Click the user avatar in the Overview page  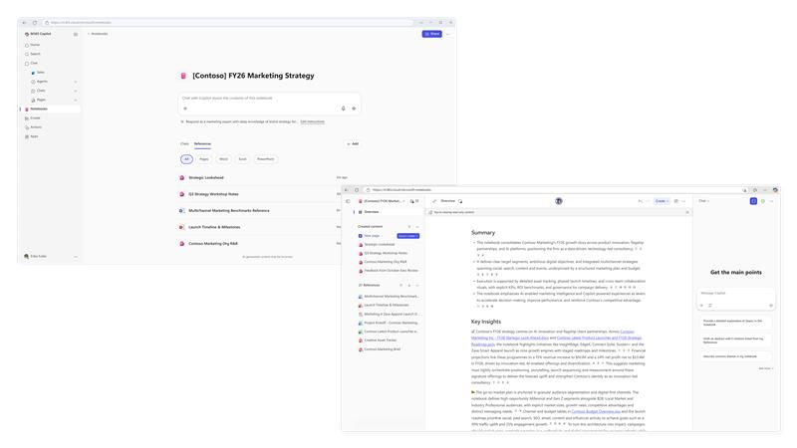[x=559, y=201]
